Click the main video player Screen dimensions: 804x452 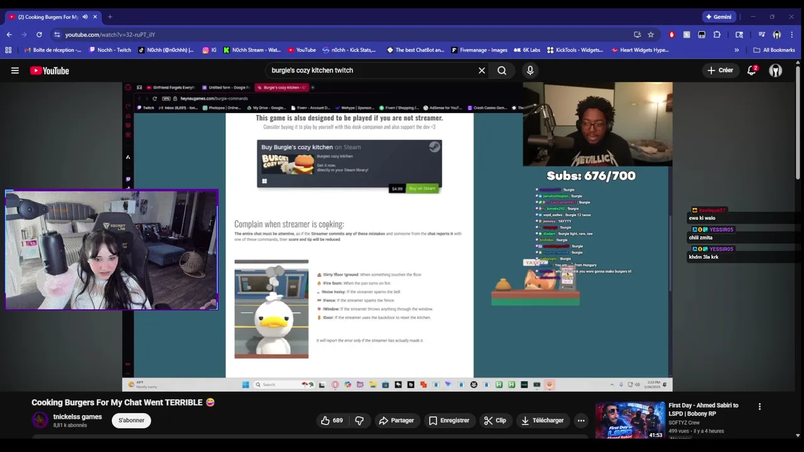click(x=397, y=237)
